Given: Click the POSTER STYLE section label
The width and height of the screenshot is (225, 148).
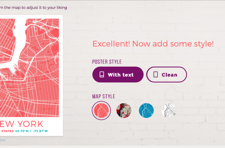Looking at the screenshot, I should (x=107, y=62).
